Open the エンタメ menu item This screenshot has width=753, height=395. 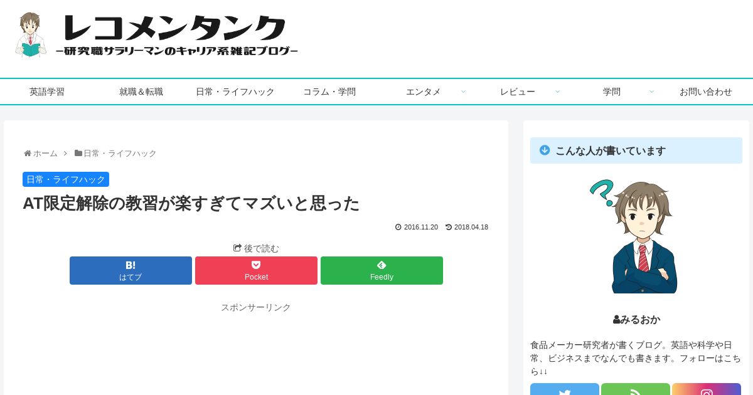pos(424,92)
